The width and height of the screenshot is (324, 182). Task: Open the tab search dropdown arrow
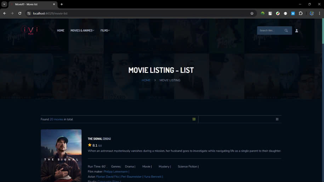(x=4, y=4)
